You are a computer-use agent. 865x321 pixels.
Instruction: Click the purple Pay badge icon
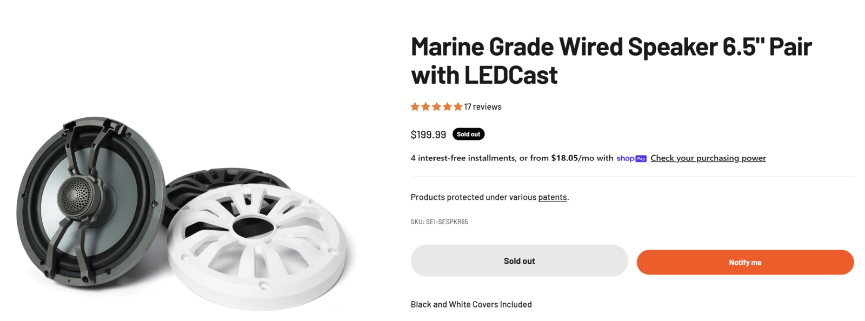(640, 158)
